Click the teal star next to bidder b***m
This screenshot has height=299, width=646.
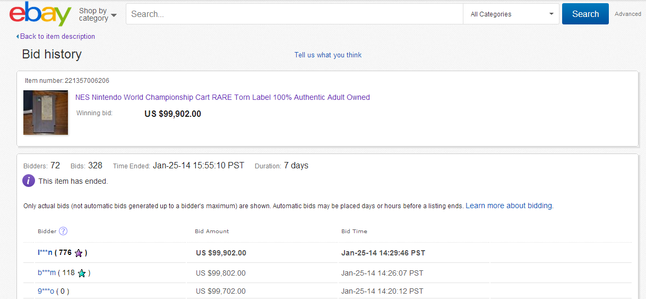click(82, 274)
